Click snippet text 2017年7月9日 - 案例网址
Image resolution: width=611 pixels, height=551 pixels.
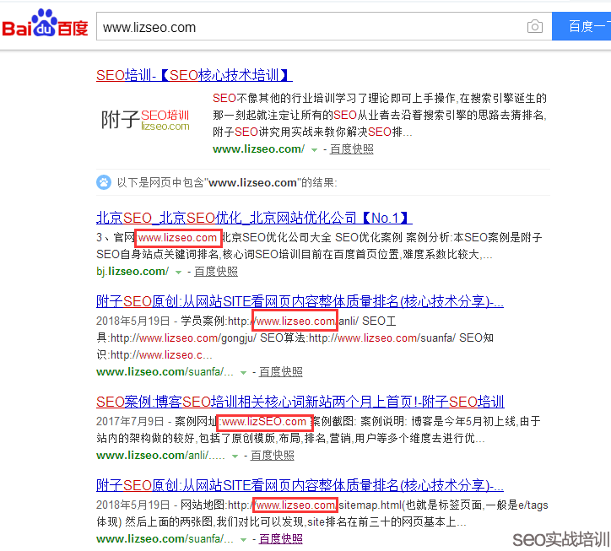click(x=156, y=421)
